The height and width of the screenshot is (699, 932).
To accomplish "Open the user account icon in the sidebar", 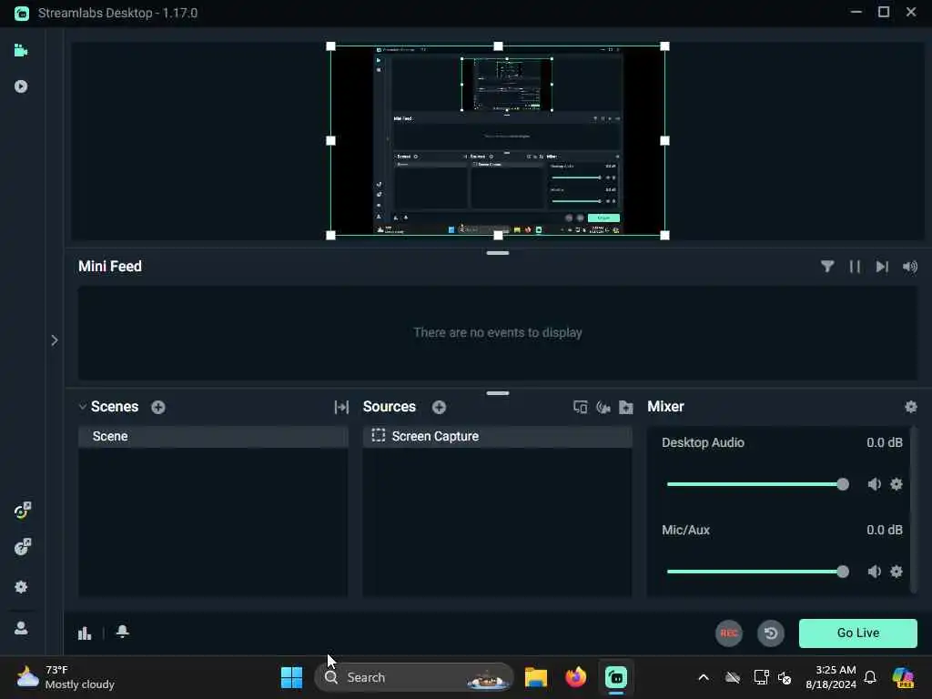I will (x=22, y=628).
